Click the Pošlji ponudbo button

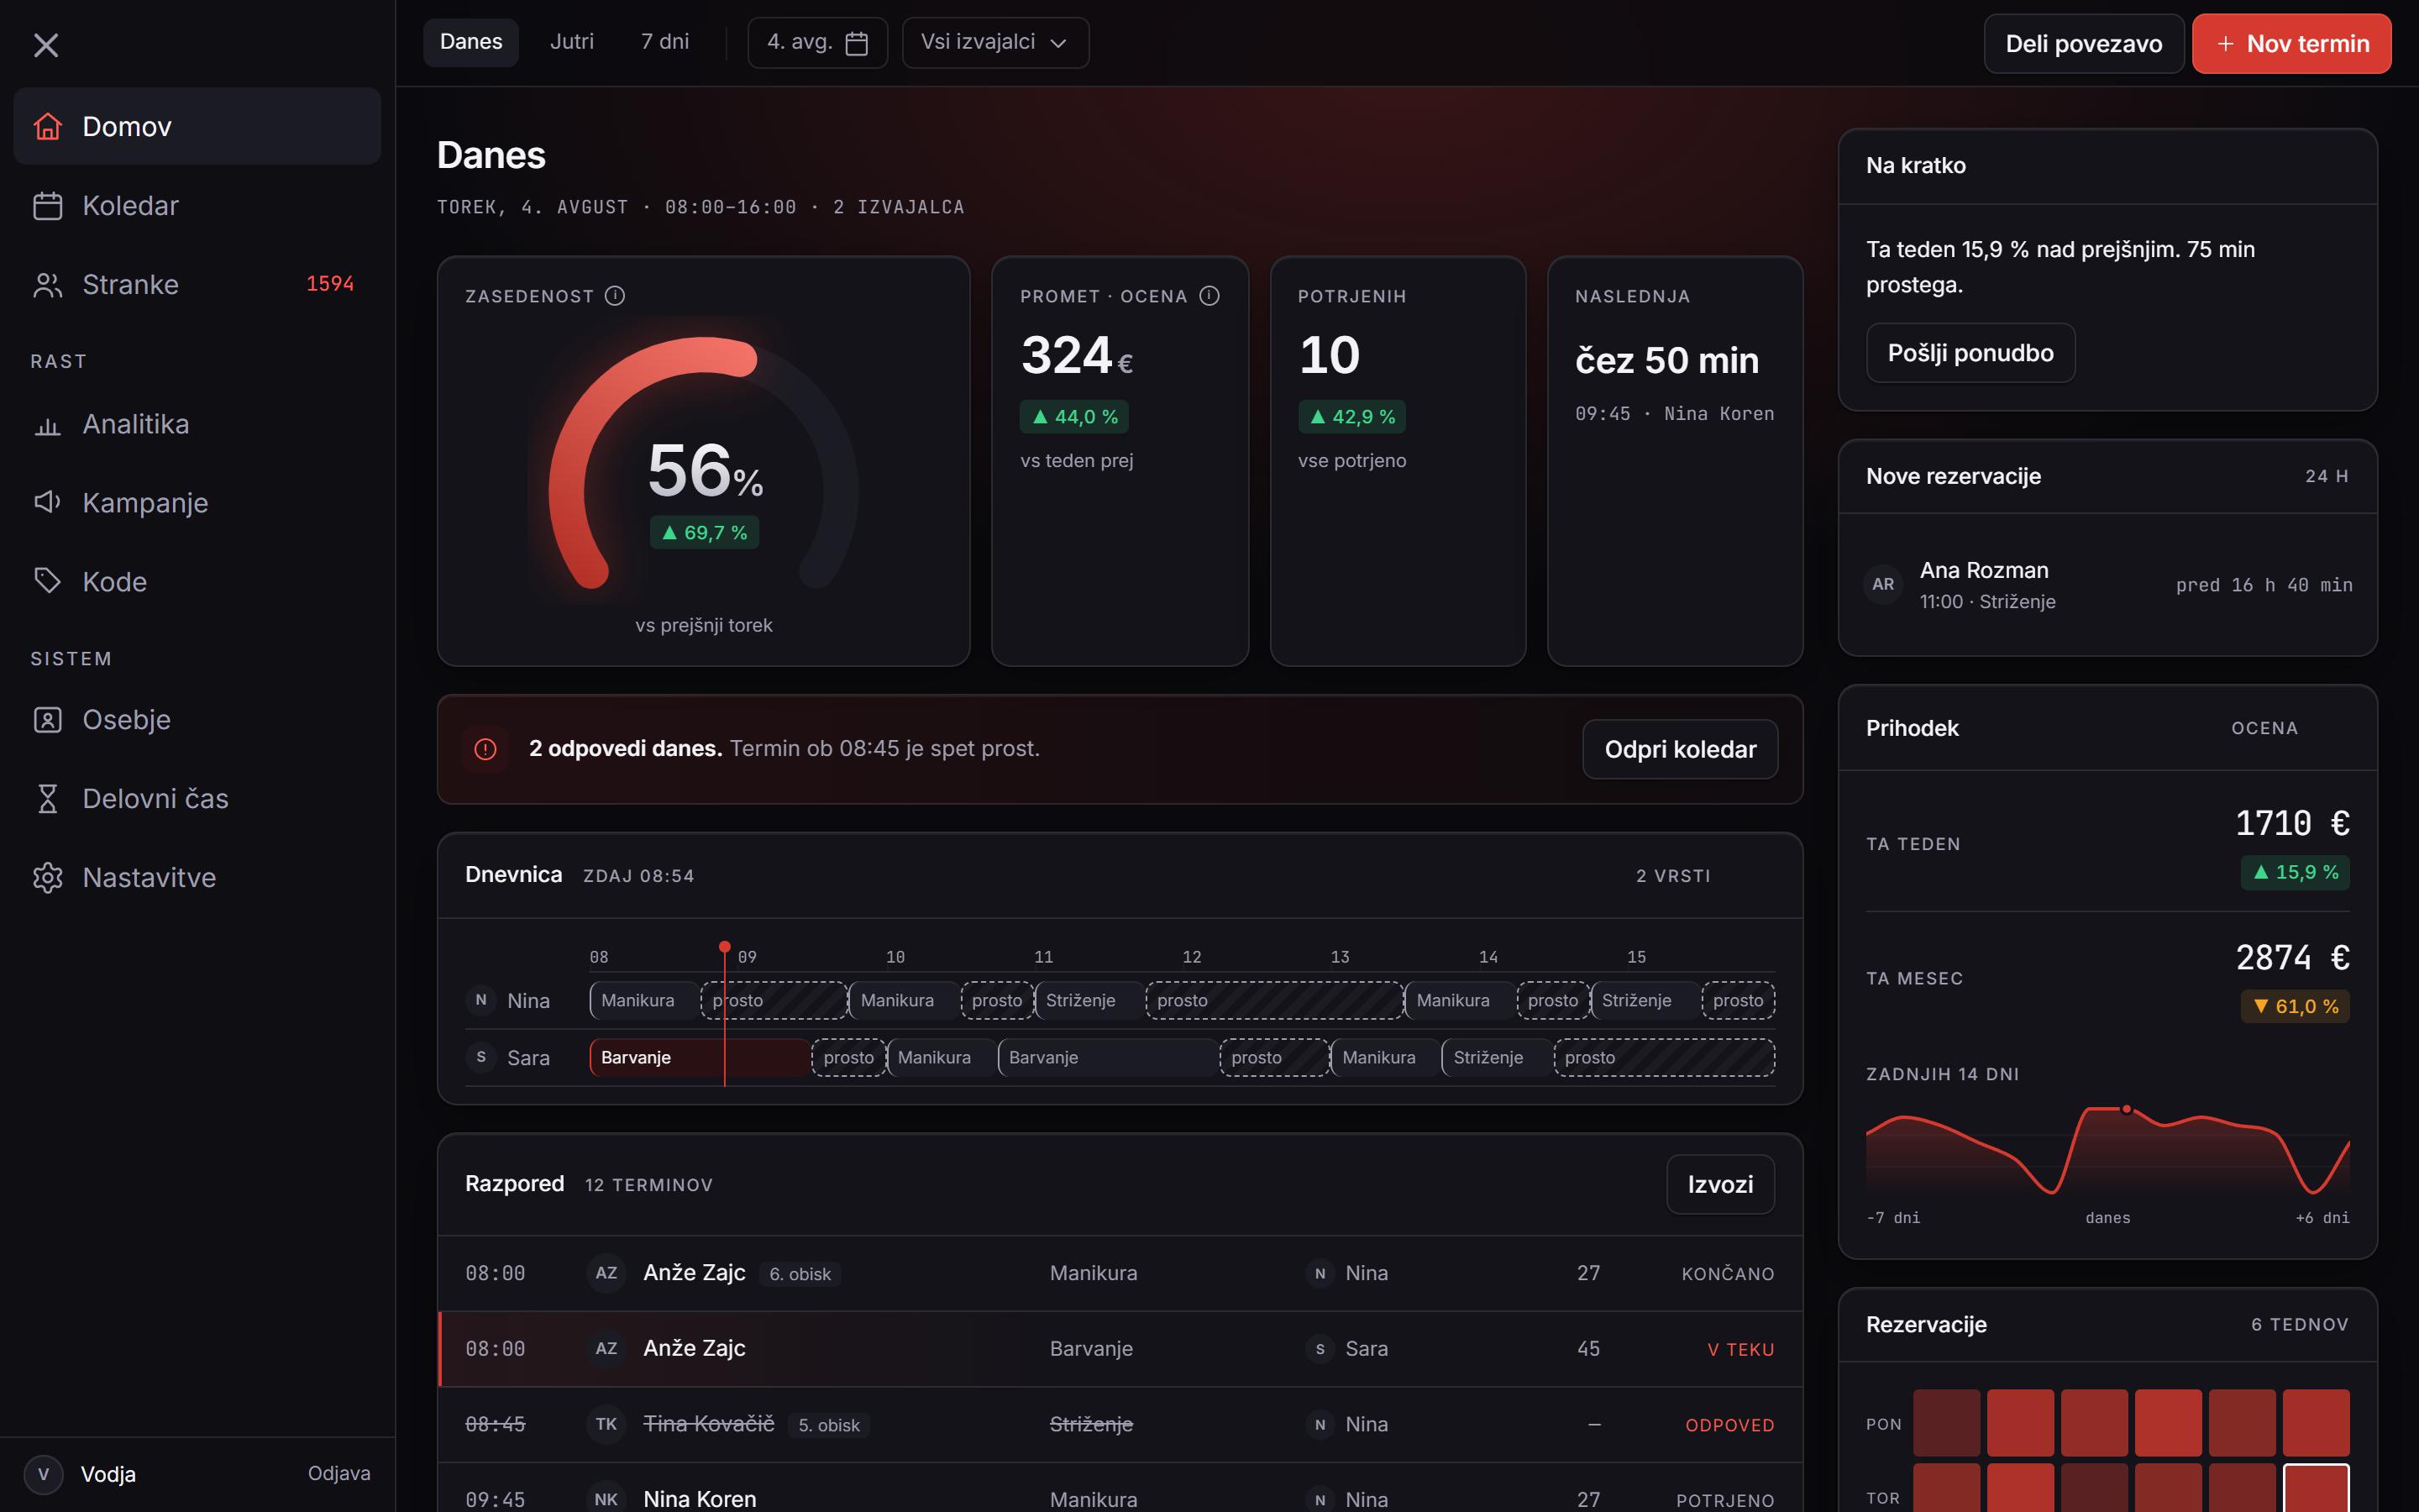click(x=1970, y=353)
